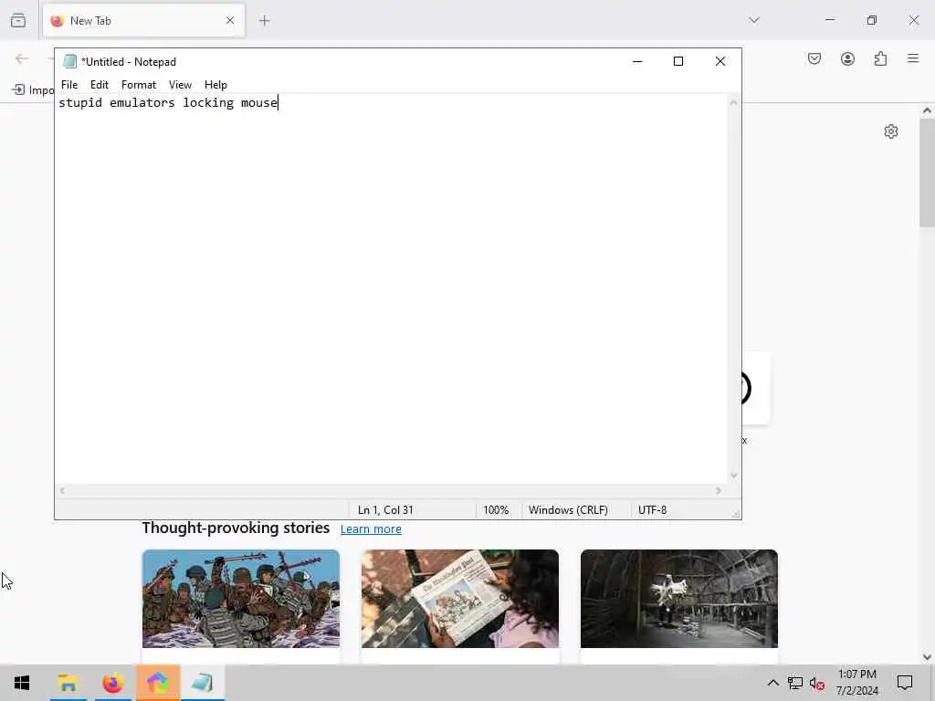Click Notepad vertical scrollbar down arrow
The height and width of the screenshot is (701, 935).
click(734, 476)
